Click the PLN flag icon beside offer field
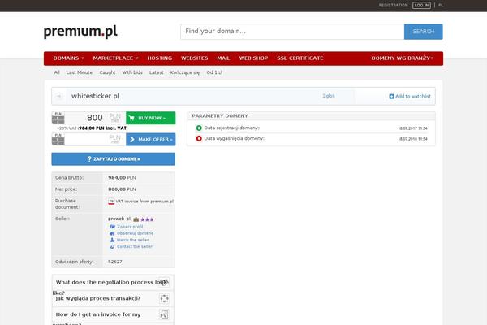487x325 pixels. (58, 139)
